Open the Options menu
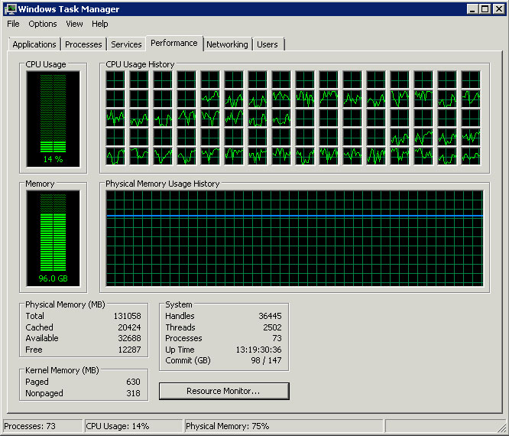 tap(43, 24)
